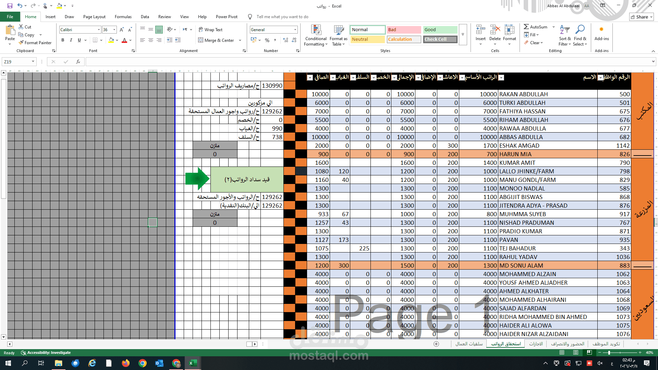Click the Delete cells icon
Screen dimensions: 658x370
pos(495,30)
